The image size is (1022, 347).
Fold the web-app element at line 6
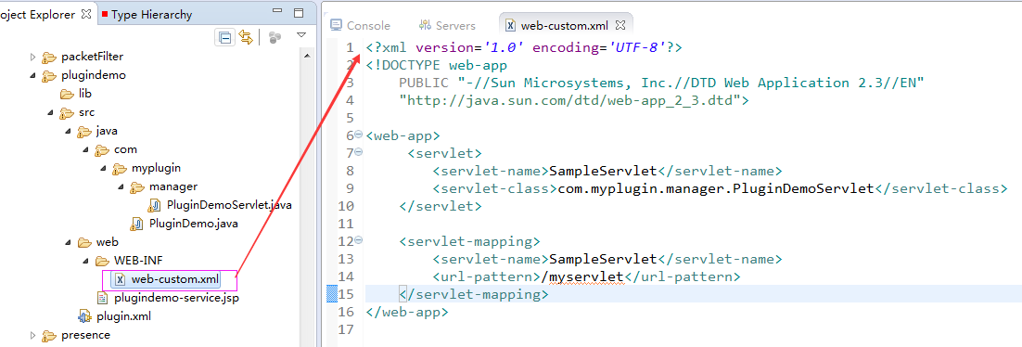[x=359, y=135]
